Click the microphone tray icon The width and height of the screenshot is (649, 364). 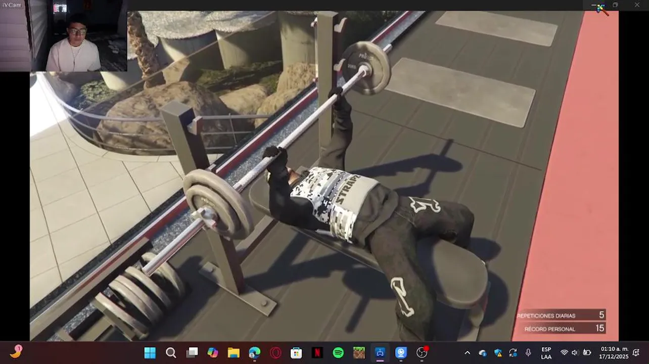tap(528, 353)
